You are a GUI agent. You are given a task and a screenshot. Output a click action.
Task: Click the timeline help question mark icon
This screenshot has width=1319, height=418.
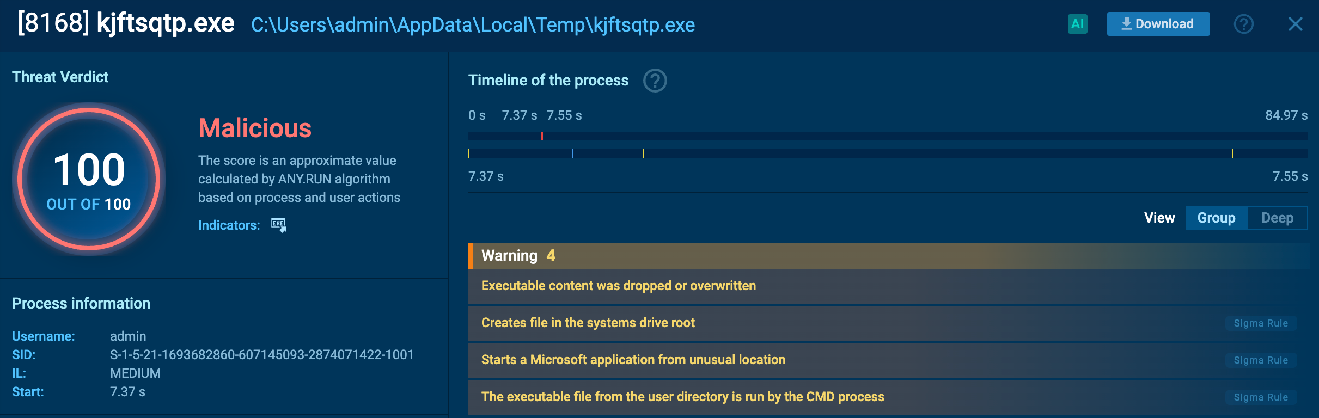pos(655,81)
